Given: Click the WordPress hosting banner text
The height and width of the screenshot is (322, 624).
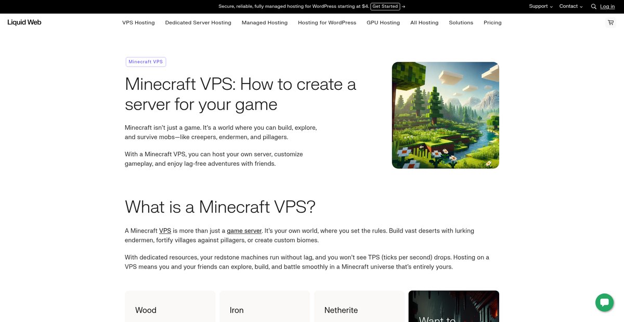Looking at the screenshot, I should pyautogui.click(x=293, y=7).
